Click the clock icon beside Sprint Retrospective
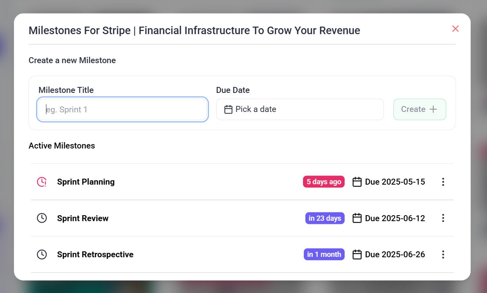The height and width of the screenshot is (293, 487). coord(42,254)
